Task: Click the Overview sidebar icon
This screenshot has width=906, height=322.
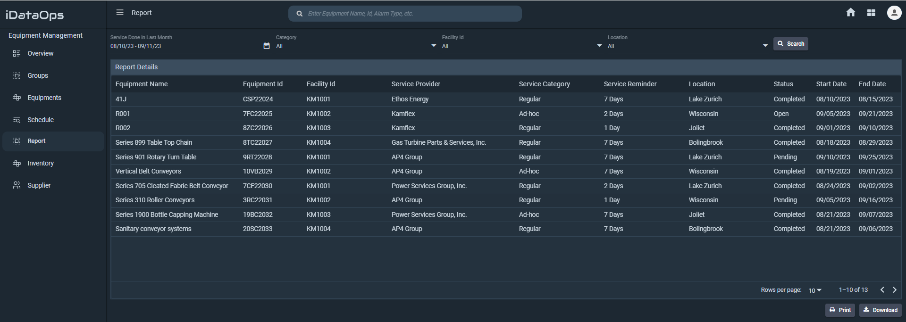Action: click(x=17, y=54)
